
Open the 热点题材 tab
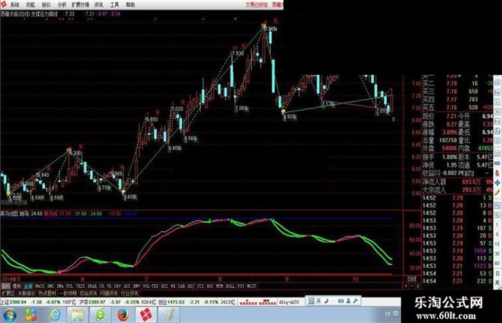click(x=47, y=293)
